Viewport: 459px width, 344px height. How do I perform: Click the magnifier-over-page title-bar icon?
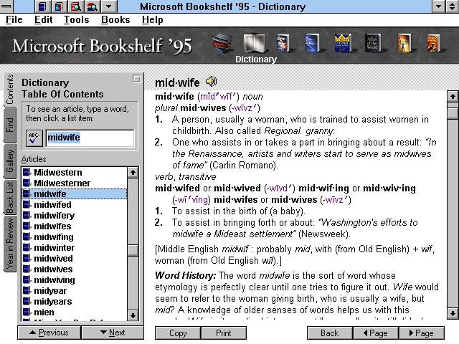[76, 6]
